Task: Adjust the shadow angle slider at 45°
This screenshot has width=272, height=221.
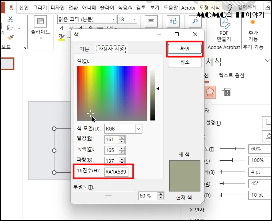Action: coord(232,183)
